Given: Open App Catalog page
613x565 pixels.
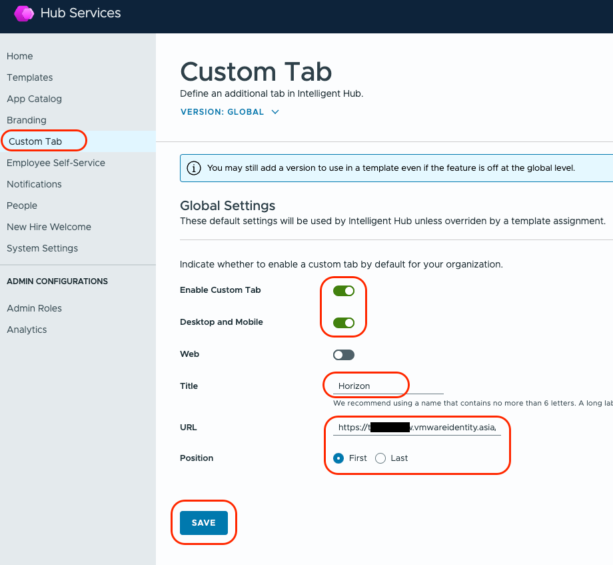Looking at the screenshot, I should pos(35,99).
